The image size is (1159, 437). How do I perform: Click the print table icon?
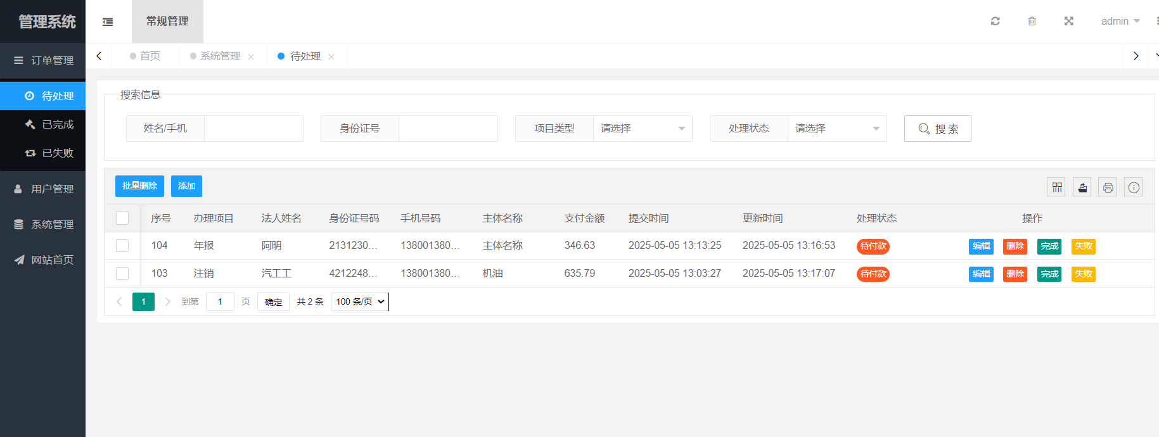[1107, 187]
